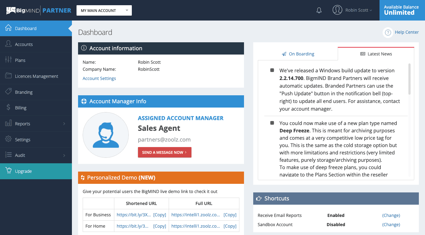Screen dimensions: 425x235
Task: Enable the Sandbox Account option
Action: 391,224
